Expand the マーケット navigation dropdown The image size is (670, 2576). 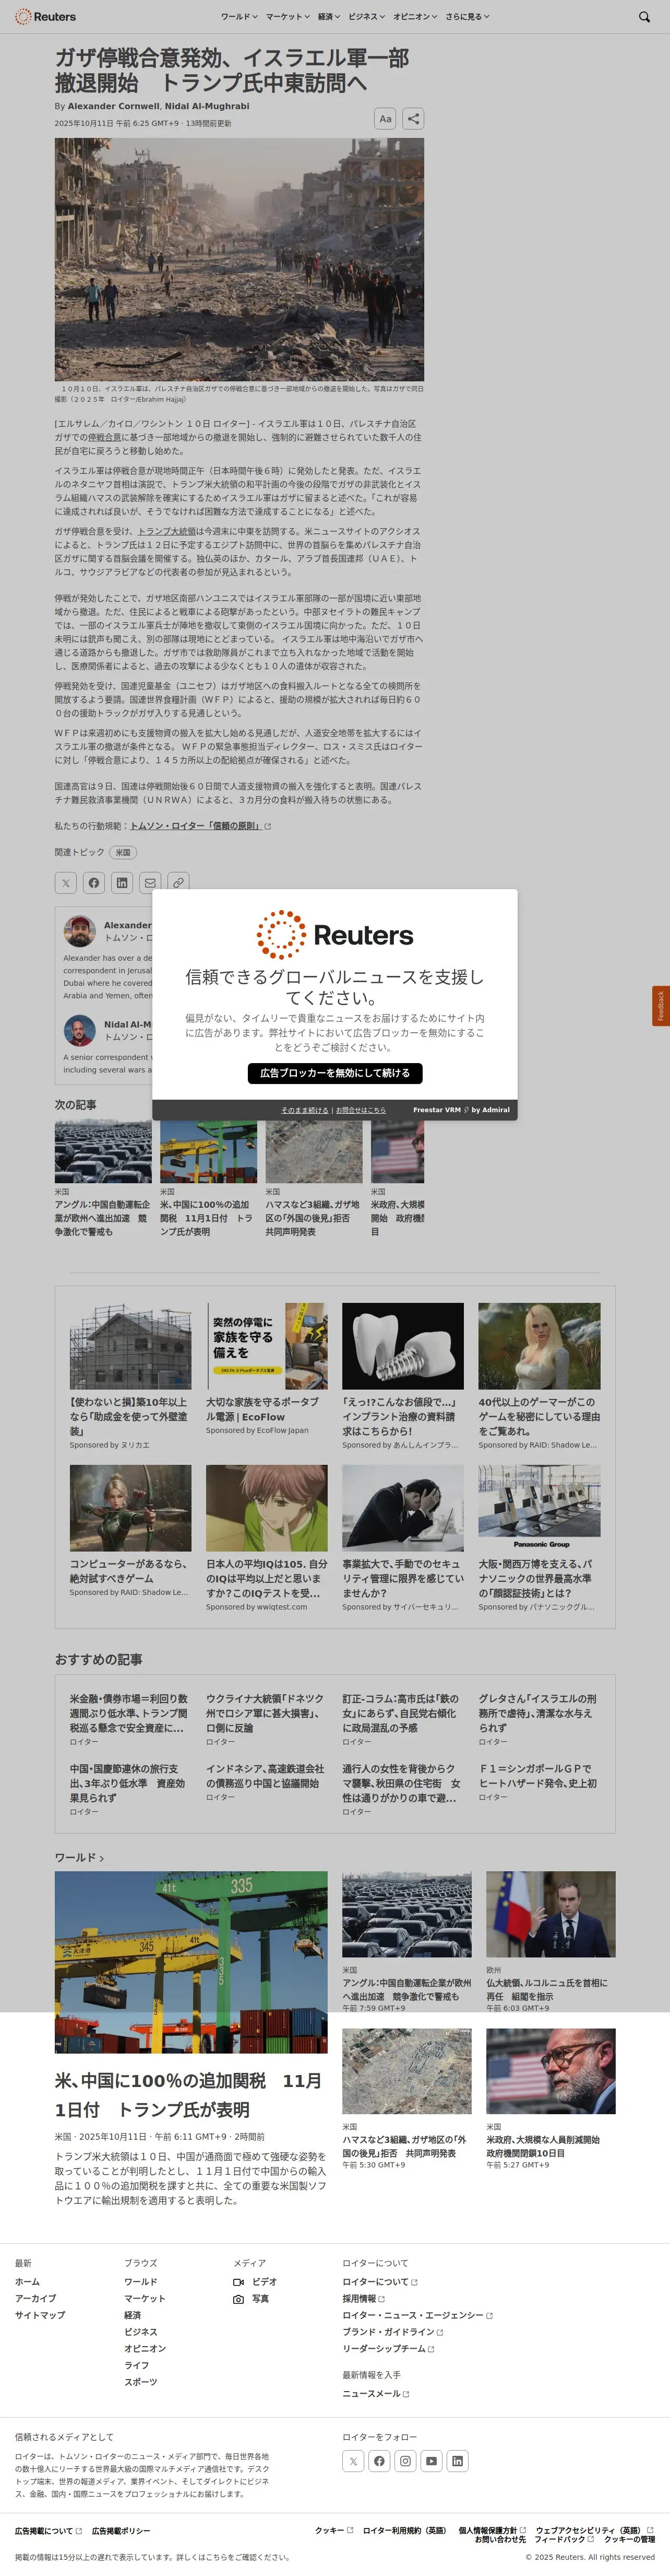click(x=288, y=17)
